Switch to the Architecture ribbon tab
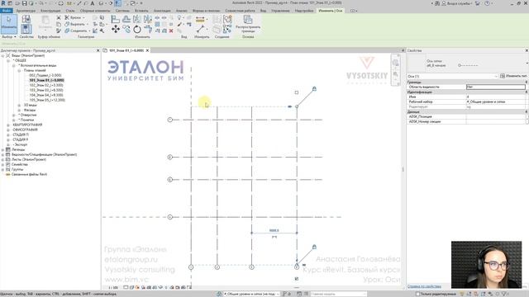Screen dimensions: 529x297 point(26,11)
